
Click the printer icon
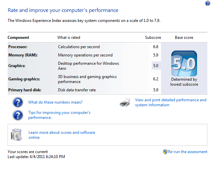point(125,102)
